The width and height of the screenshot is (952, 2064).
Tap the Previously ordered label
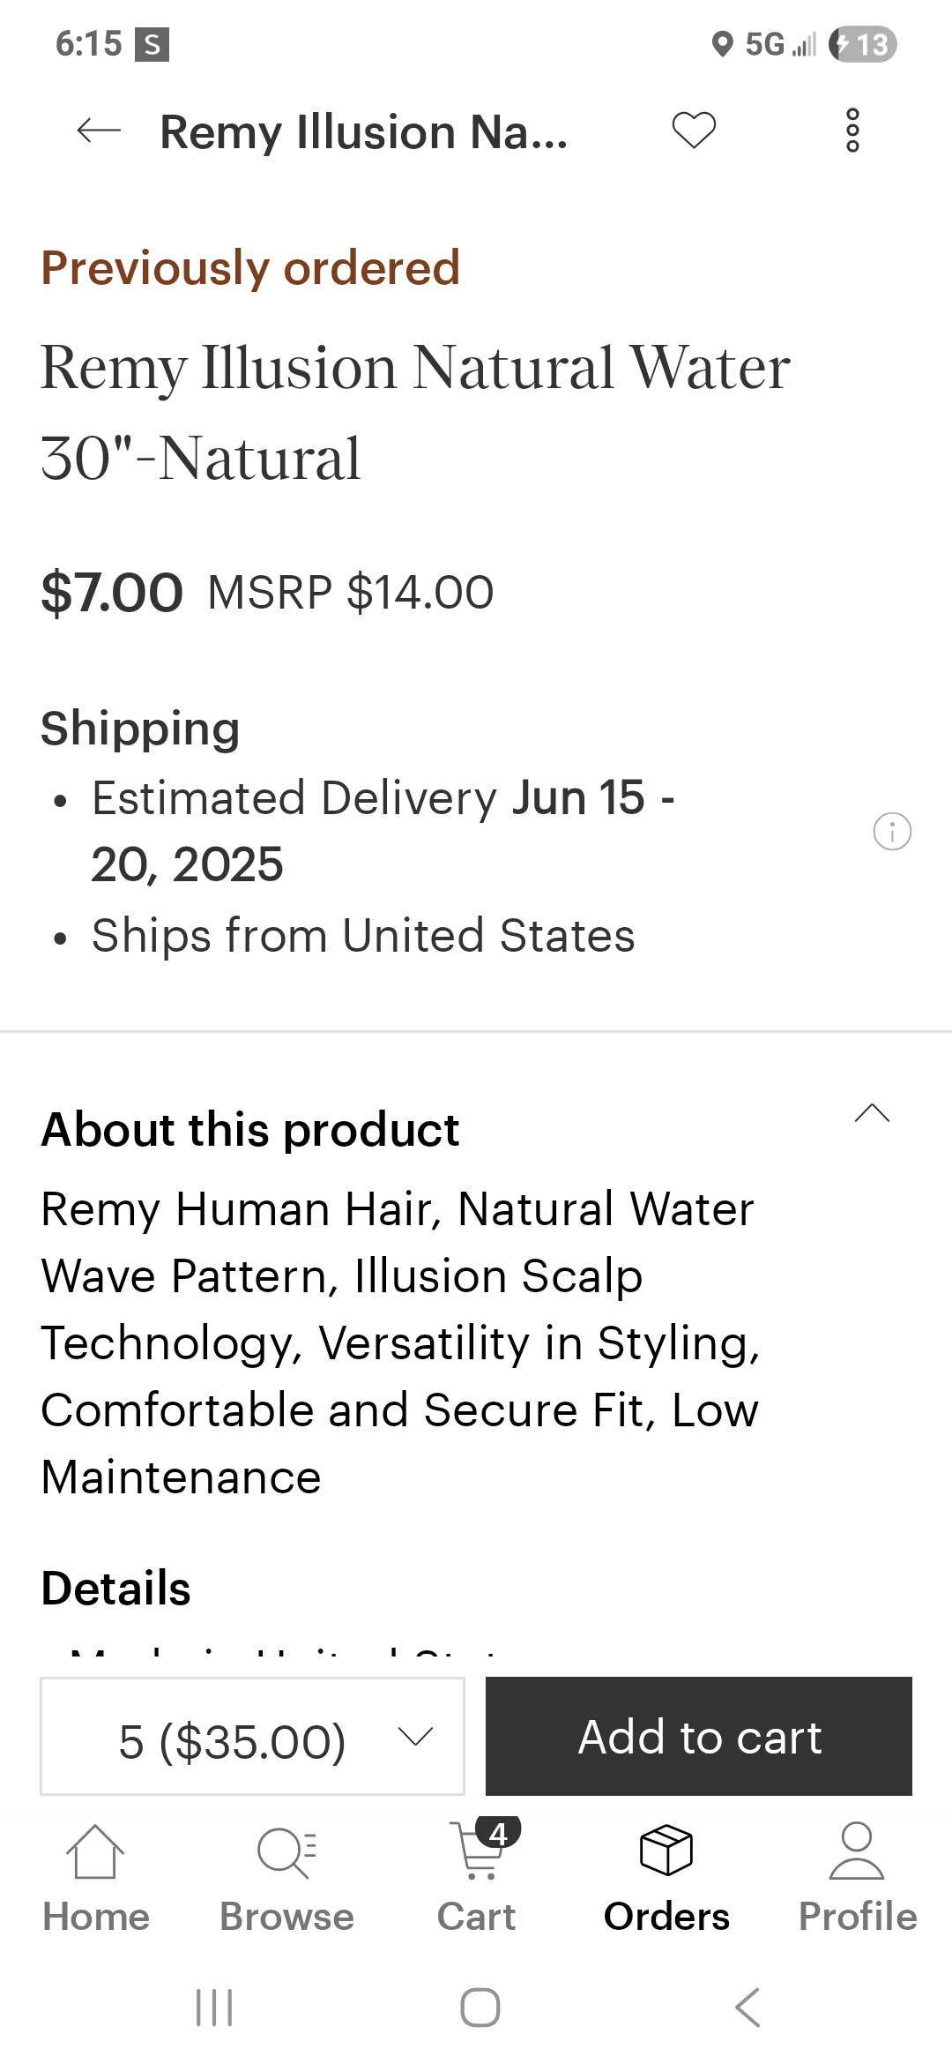(250, 268)
